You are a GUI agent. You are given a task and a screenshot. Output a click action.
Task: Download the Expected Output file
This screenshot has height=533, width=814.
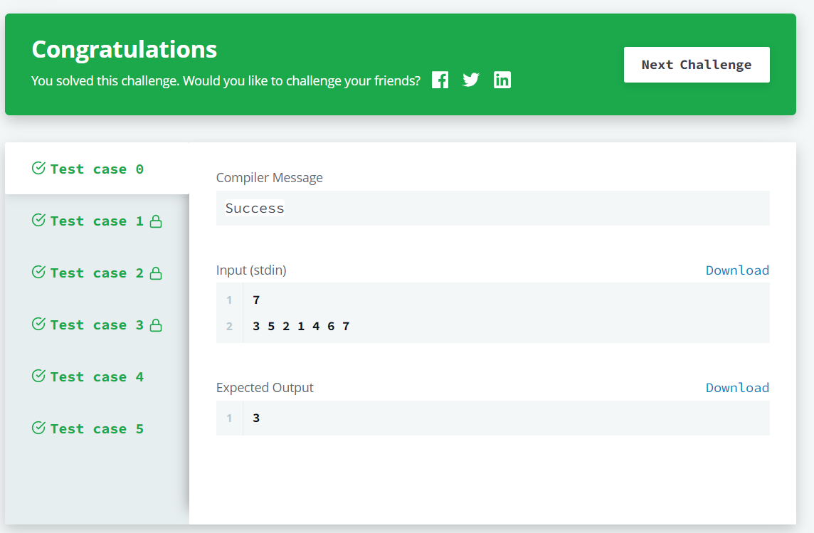pyautogui.click(x=737, y=388)
